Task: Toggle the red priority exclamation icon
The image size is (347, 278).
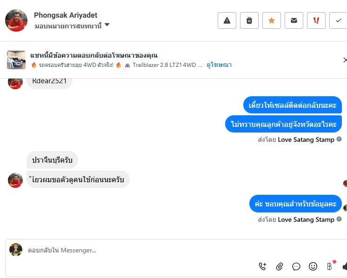Action: click(x=316, y=20)
